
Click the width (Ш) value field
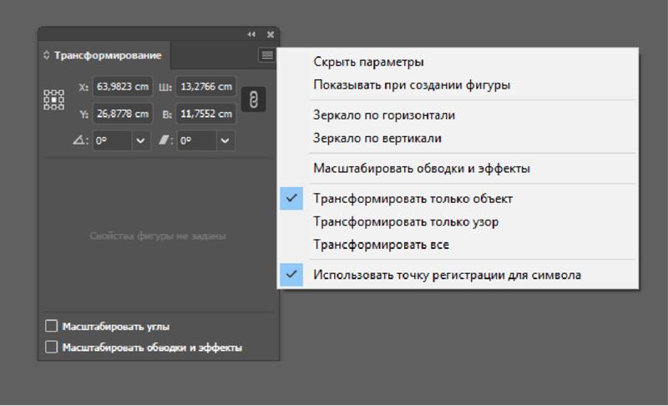(205, 86)
